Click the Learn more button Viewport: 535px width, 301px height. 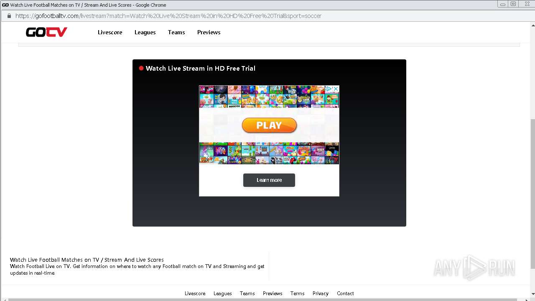coord(269,180)
